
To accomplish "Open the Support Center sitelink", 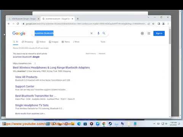I will click(x=25, y=86).
